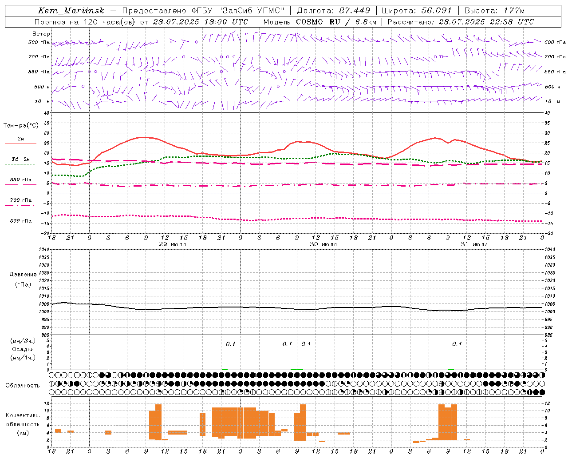Click the Облачность cloud cover label

point(23,386)
